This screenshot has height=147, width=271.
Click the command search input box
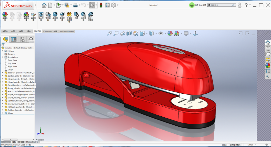pos(222,5)
